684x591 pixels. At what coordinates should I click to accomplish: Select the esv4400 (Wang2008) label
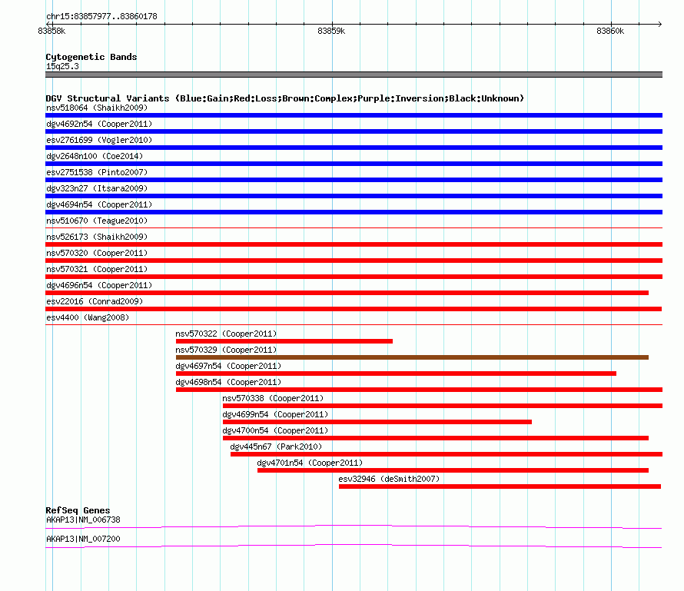pos(88,317)
